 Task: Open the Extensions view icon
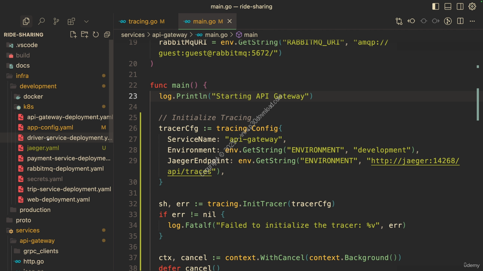pyautogui.click(x=71, y=21)
